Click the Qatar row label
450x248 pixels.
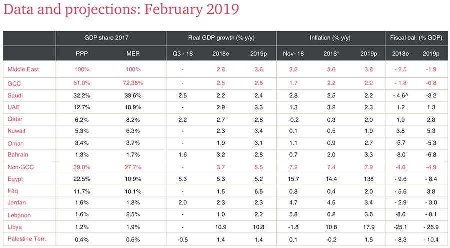click(15, 118)
